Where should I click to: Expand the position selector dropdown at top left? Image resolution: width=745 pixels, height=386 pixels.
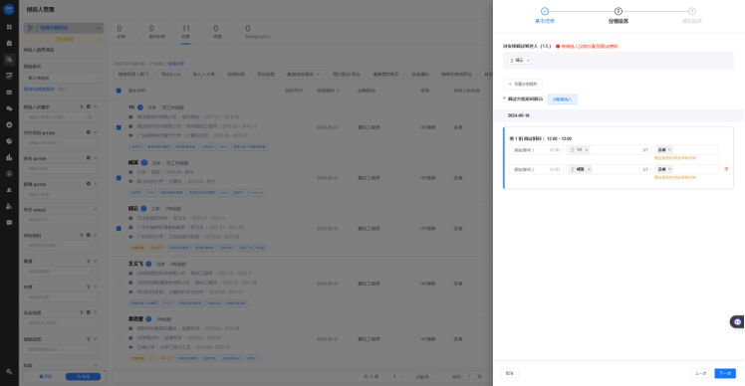63,28
